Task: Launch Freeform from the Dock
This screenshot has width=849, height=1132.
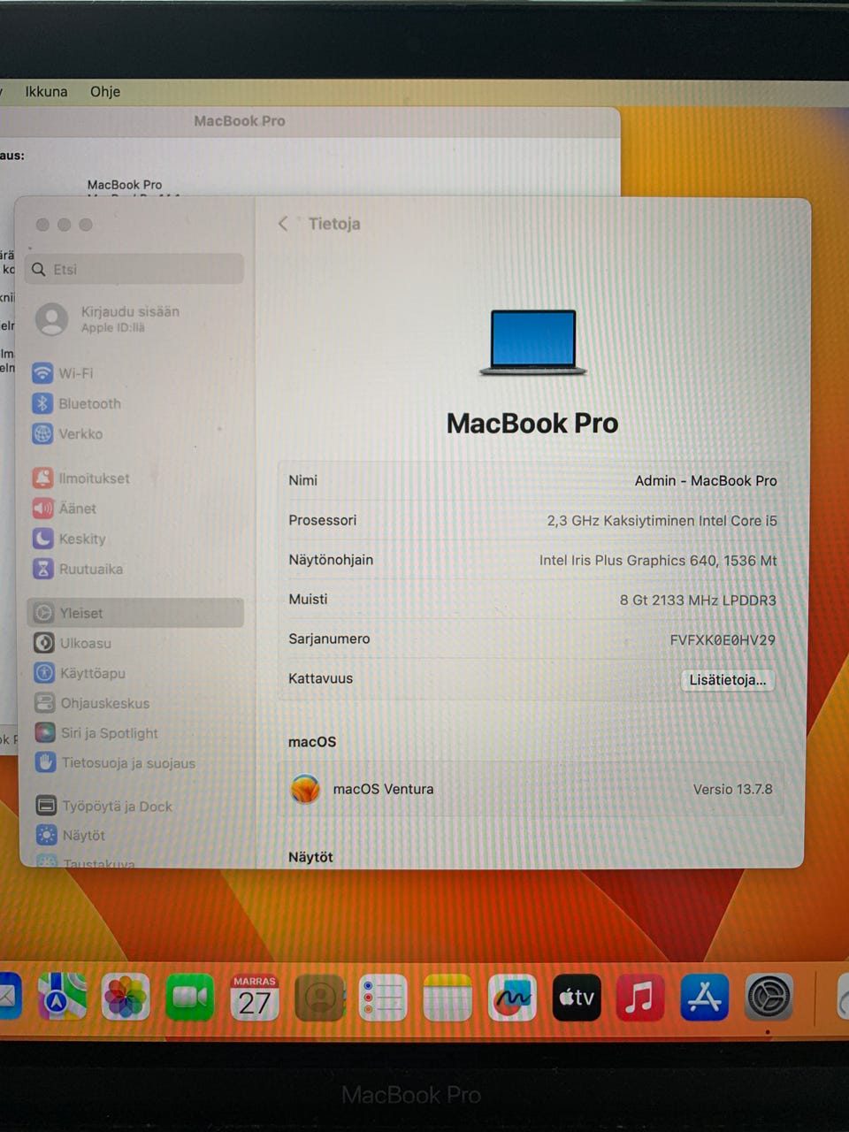Action: [512, 998]
